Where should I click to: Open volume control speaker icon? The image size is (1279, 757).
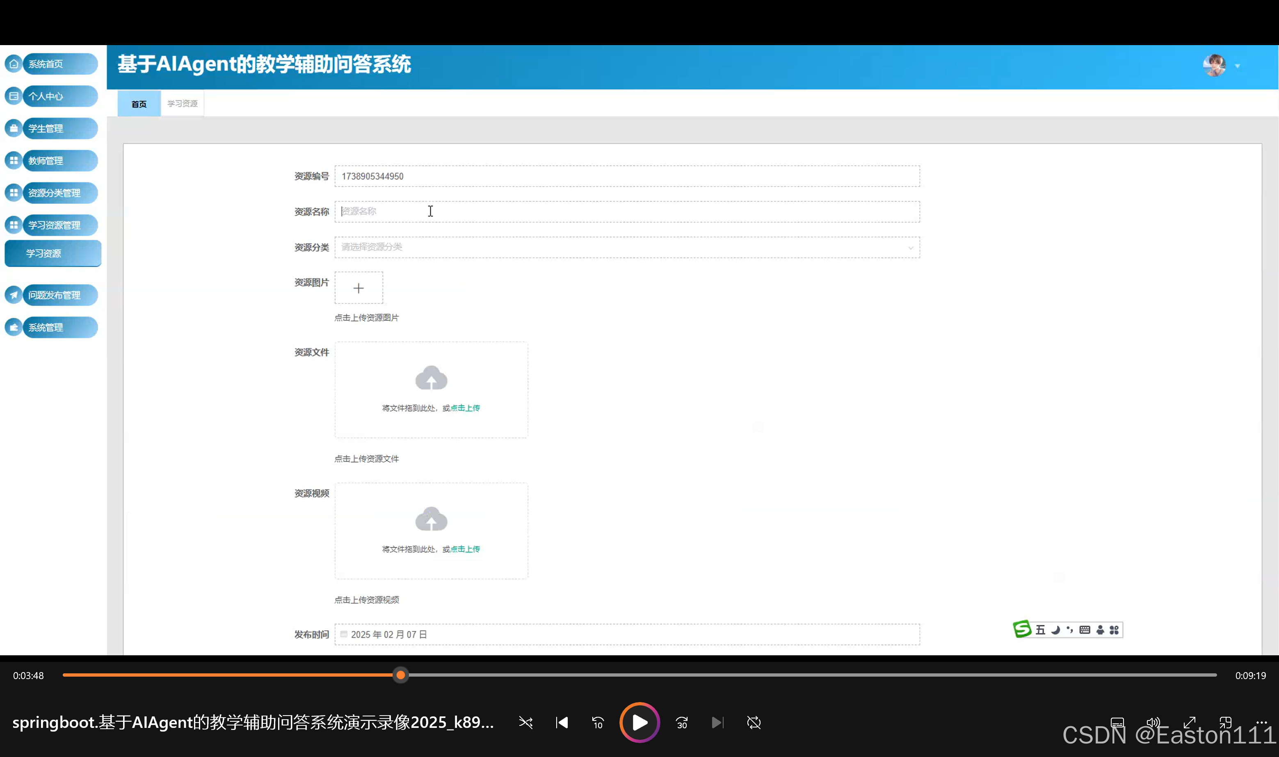pyautogui.click(x=1153, y=722)
